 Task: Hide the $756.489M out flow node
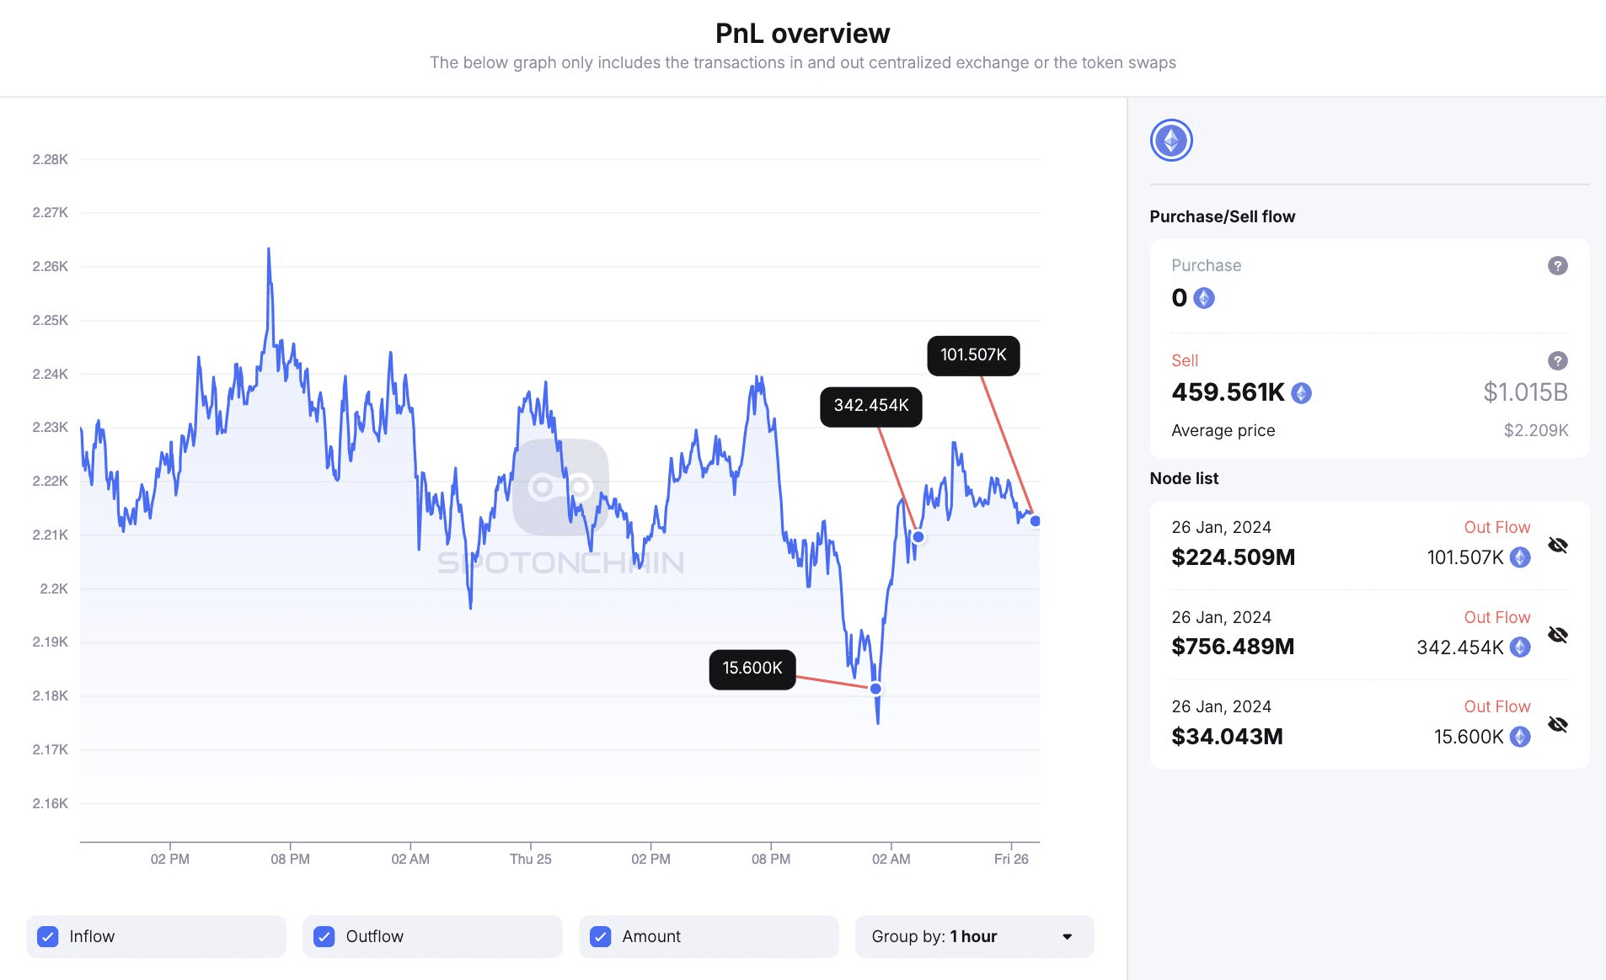1558,635
